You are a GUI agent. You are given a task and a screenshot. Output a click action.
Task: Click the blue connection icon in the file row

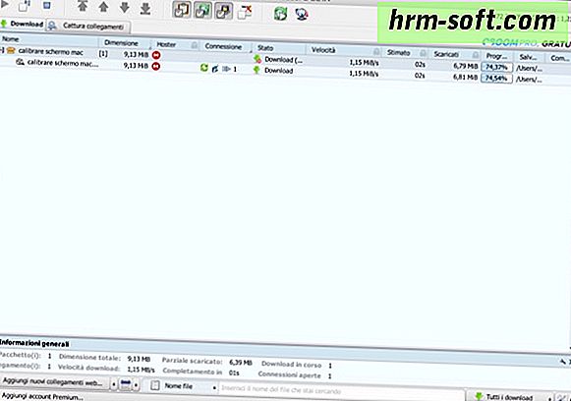tap(215, 68)
